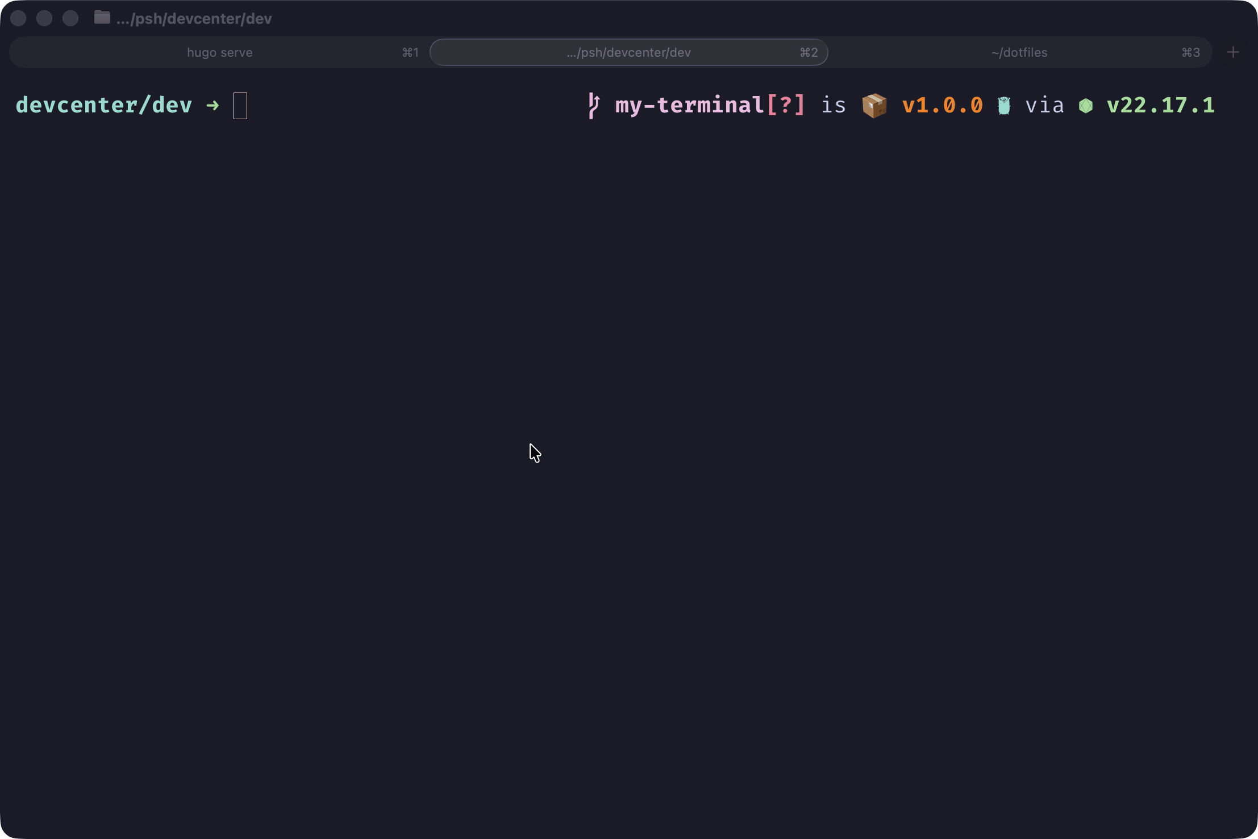1258x839 pixels.
Task: Click the terminal cursor block
Action: coord(240,106)
